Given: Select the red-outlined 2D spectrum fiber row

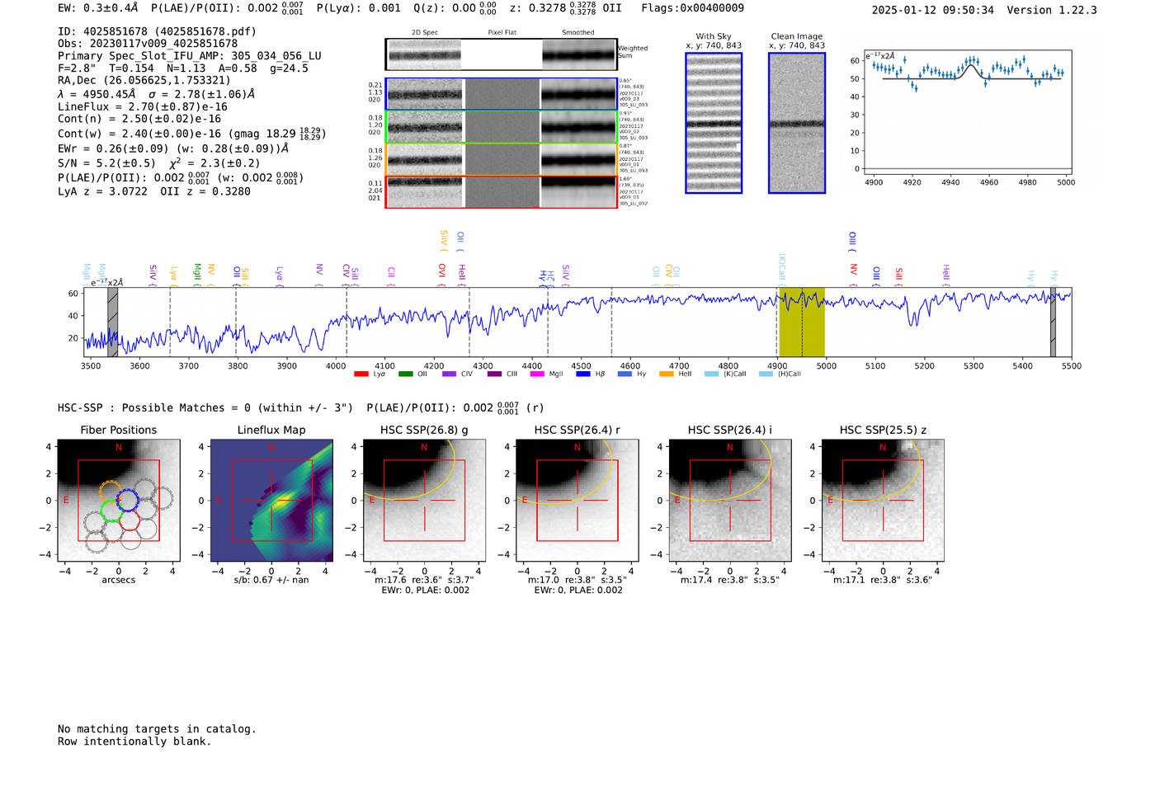Looking at the screenshot, I should click(x=502, y=191).
